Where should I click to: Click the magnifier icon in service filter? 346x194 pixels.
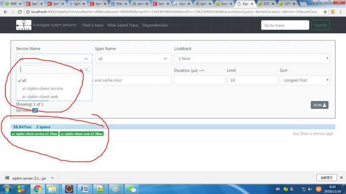tap(87, 70)
